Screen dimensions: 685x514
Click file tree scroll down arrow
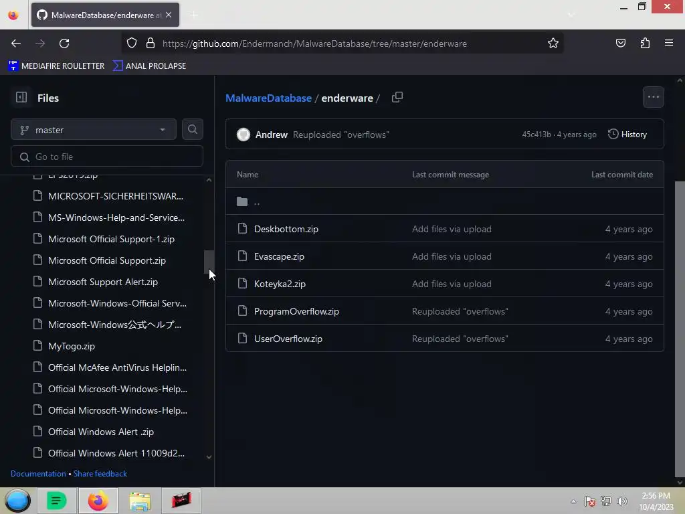pos(209,457)
